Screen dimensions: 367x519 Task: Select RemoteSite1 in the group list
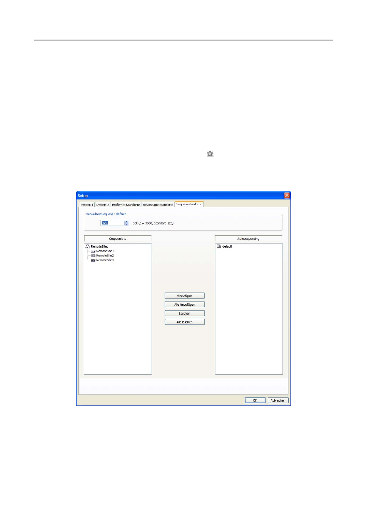(105, 251)
